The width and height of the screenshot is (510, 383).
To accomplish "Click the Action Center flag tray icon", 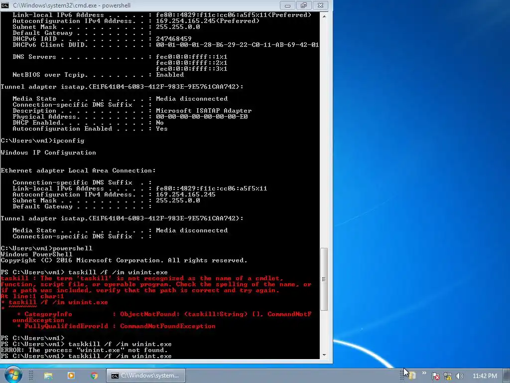I will click(436, 376).
